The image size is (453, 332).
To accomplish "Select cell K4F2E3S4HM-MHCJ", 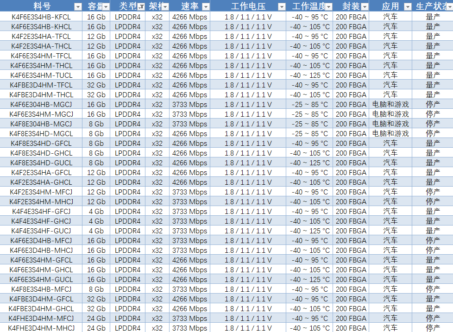I will [41, 202].
